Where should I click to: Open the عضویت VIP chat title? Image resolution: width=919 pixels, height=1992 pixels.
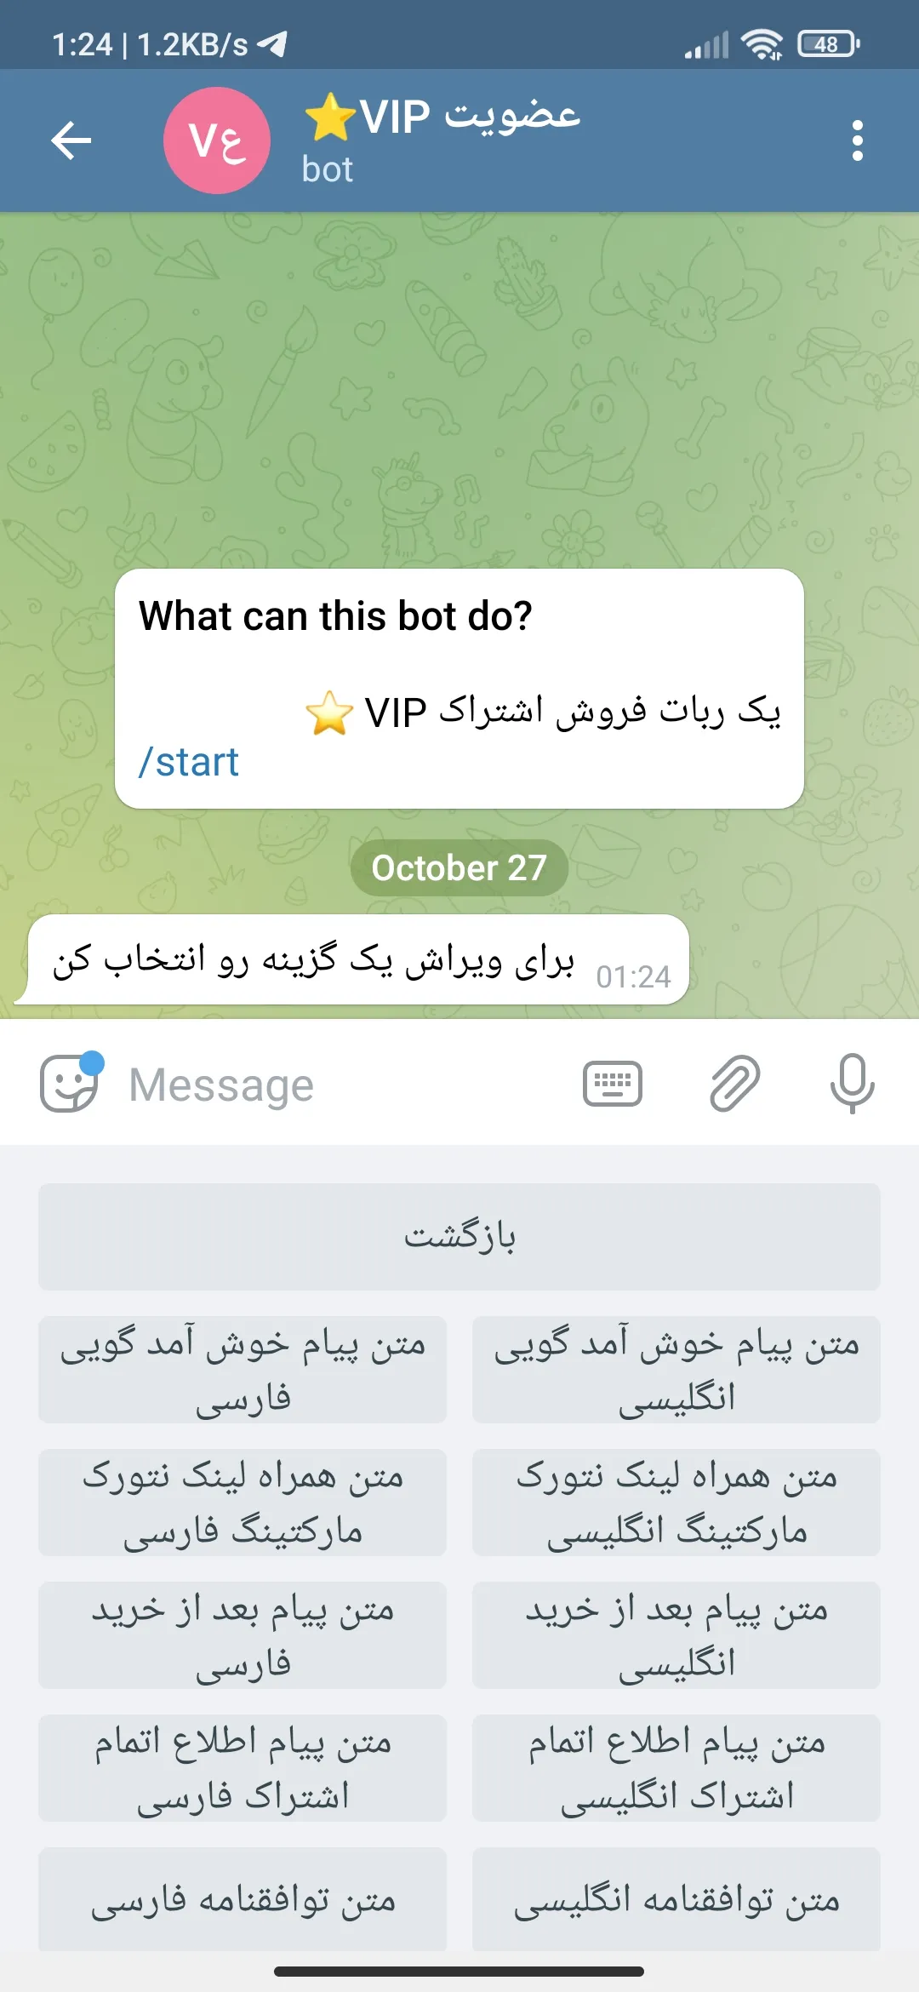point(442,116)
